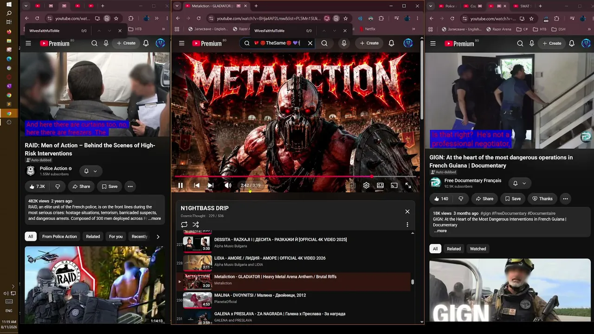Seek on the center video progress bar
Image resolution: width=594 pixels, height=334 pixels.
point(296,177)
